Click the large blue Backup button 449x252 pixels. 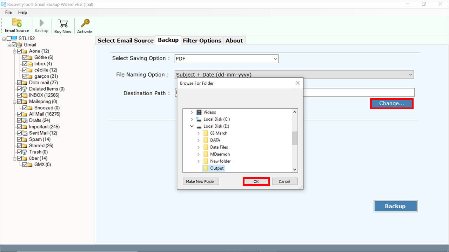(x=395, y=206)
